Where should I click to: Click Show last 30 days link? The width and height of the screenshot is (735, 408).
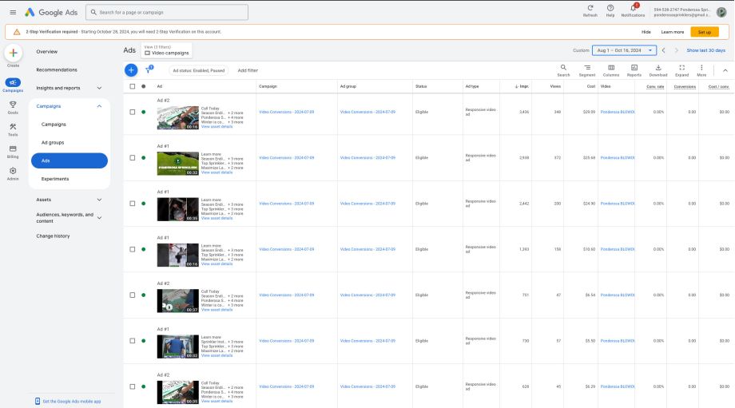coord(705,50)
